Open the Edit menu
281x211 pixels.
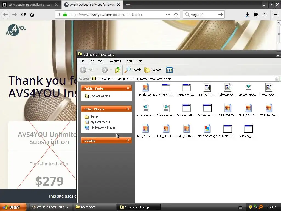91,61
